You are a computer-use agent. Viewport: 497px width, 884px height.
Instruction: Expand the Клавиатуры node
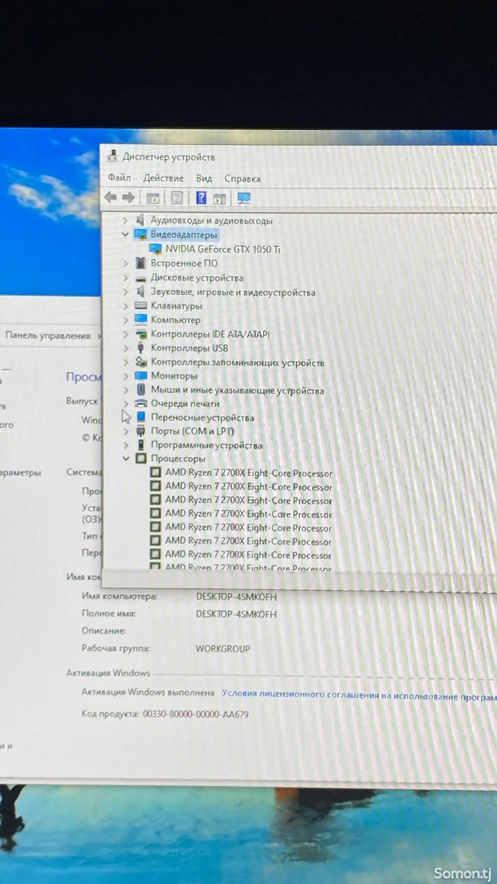[125, 306]
